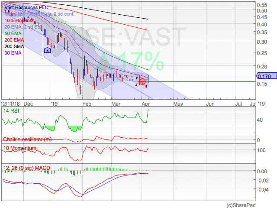
Task: Click the 20 EMA, 2 sd Boll legend entry
Action: tap(24, 27)
